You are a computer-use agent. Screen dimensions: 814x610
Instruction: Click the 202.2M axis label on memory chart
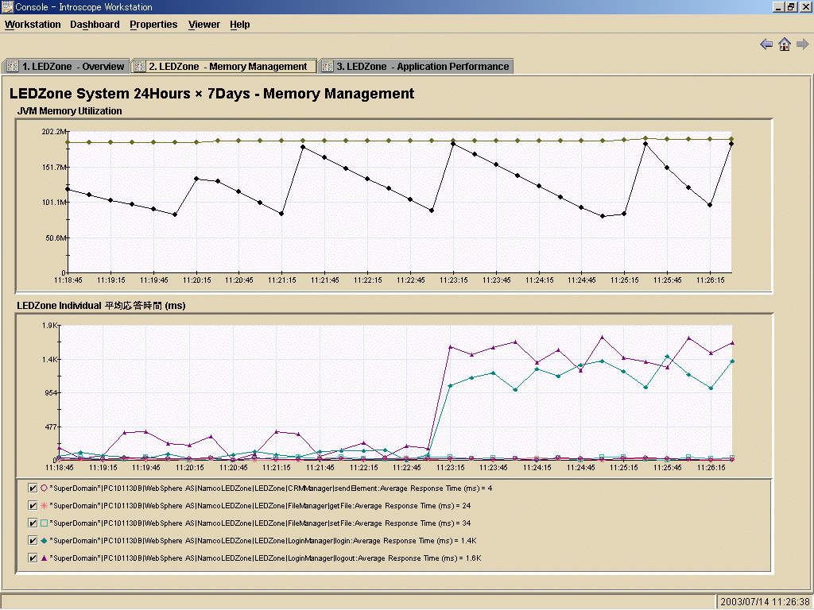click(x=54, y=132)
